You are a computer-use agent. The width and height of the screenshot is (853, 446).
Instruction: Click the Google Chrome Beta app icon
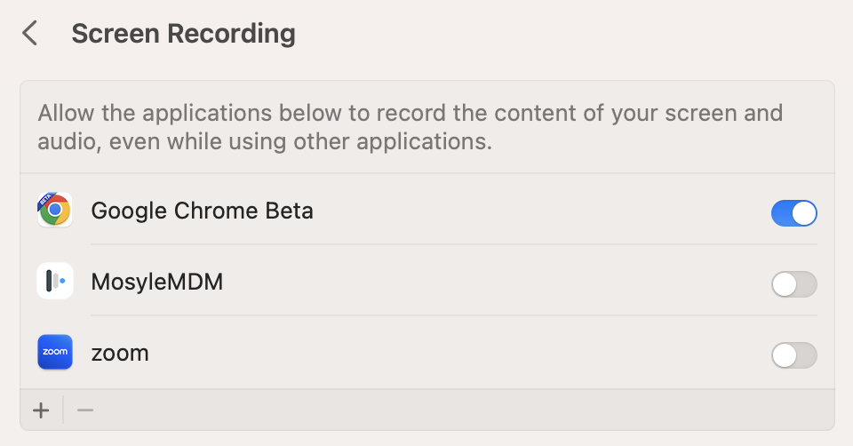tap(55, 211)
